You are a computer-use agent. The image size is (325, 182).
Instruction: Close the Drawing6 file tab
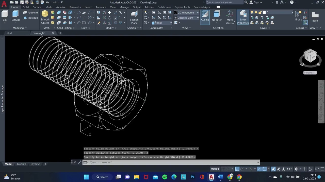53,33
